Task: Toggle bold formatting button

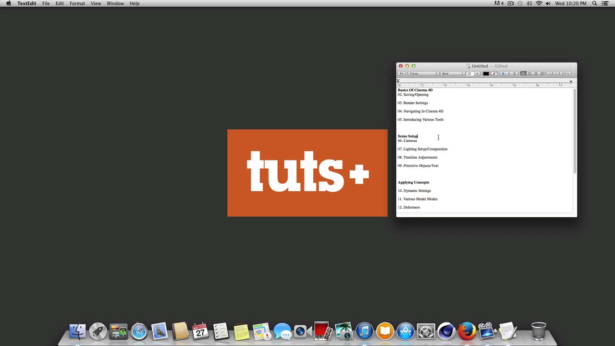Action: [x=503, y=74]
